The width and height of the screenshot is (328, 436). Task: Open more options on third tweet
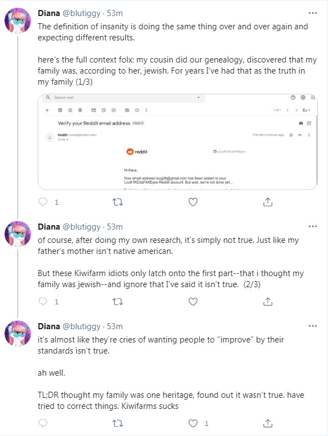(312, 326)
